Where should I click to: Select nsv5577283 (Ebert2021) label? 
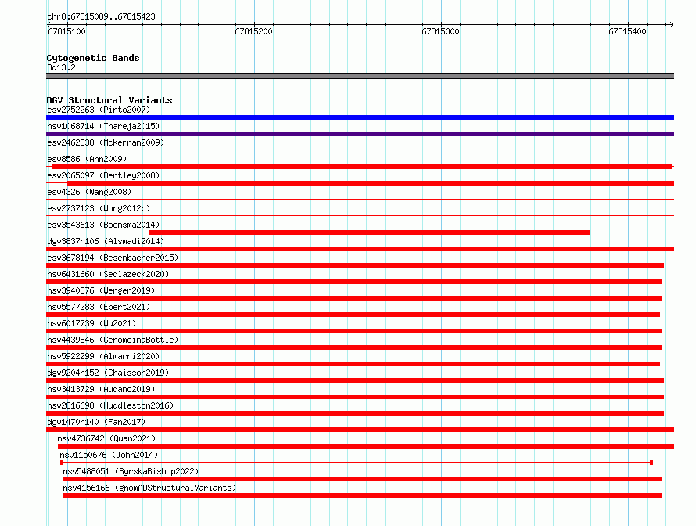(99, 307)
